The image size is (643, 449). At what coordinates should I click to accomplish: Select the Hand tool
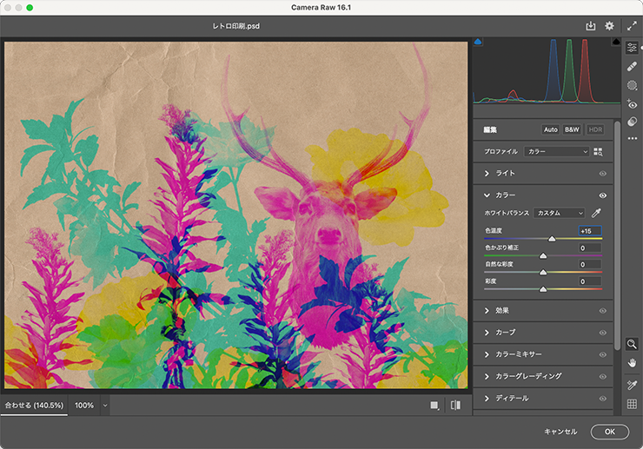(632, 362)
